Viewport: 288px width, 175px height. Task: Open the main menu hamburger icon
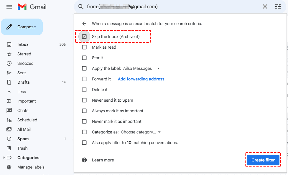[x=9, y=7]
